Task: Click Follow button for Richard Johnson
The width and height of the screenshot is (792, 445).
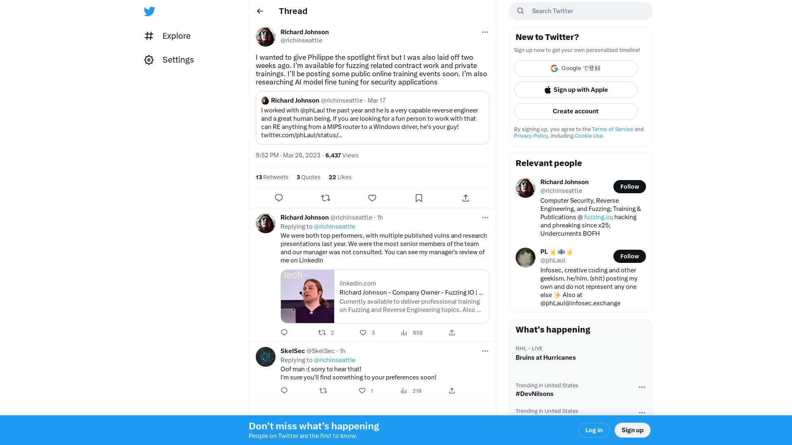Action: pos(629,186)
